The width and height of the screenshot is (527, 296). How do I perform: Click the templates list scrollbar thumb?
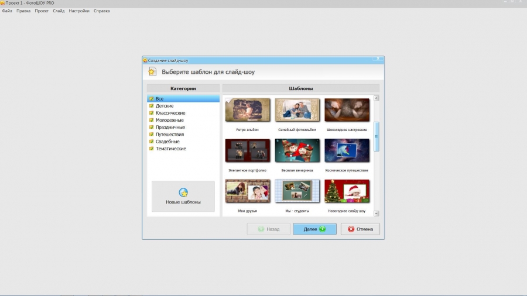[377, 136]
